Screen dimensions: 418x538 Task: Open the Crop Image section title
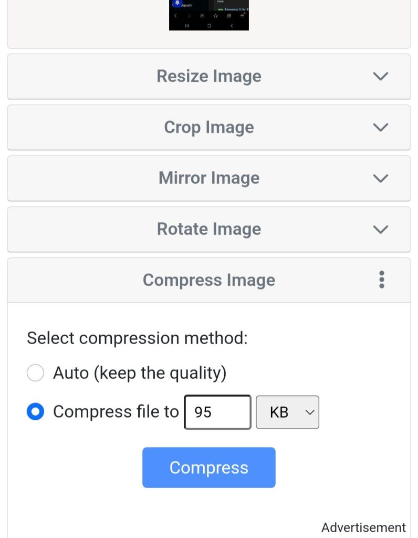pyautogui.click(x=208, y=127)
